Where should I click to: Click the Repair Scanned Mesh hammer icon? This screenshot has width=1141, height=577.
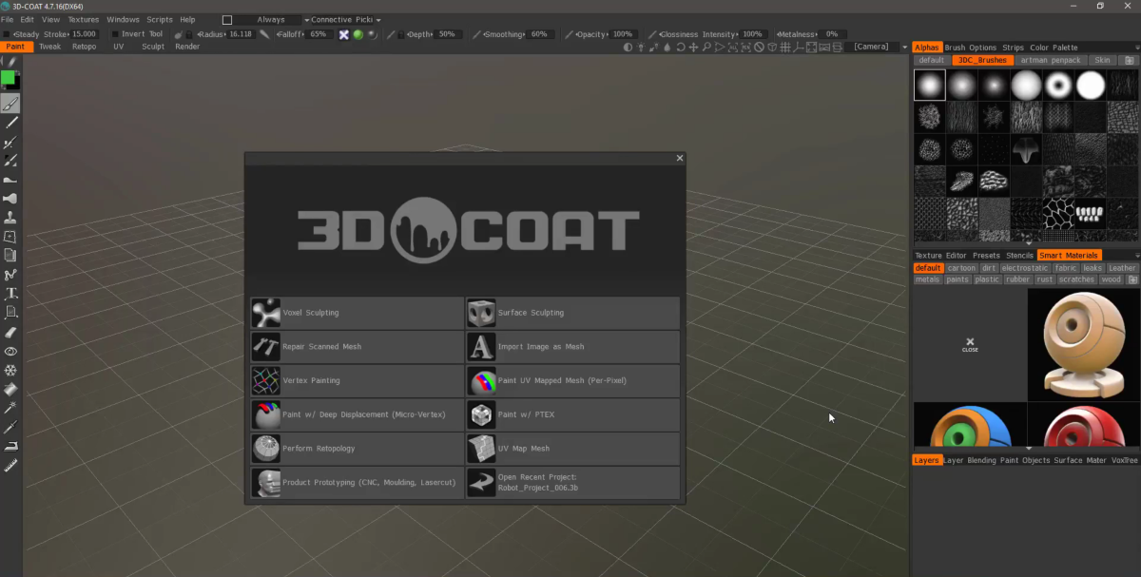tap(265, 346)
